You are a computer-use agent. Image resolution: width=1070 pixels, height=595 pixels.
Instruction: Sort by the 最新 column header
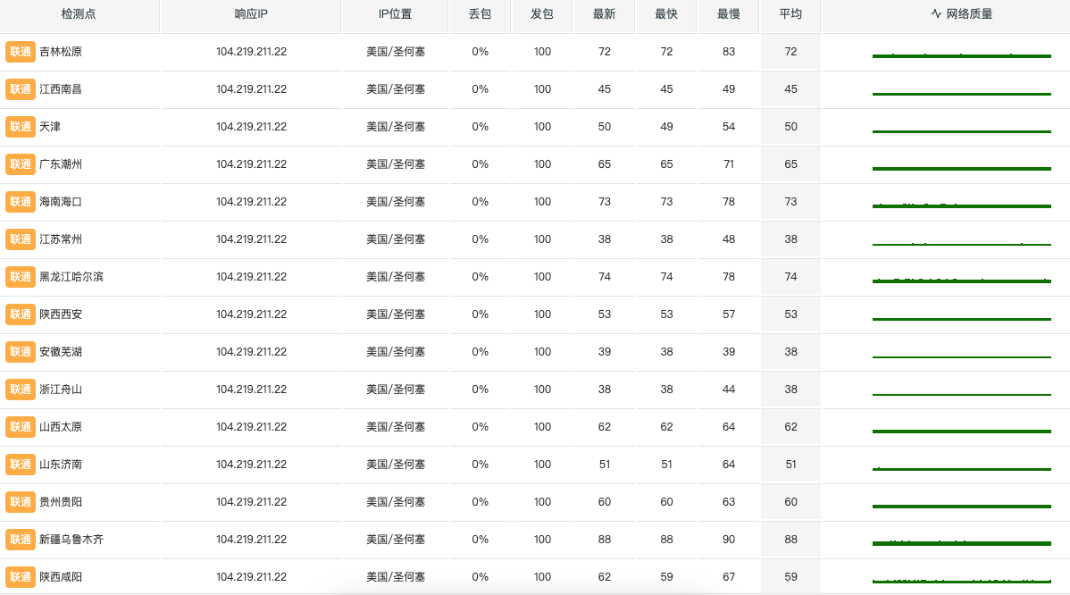point(604,14)
